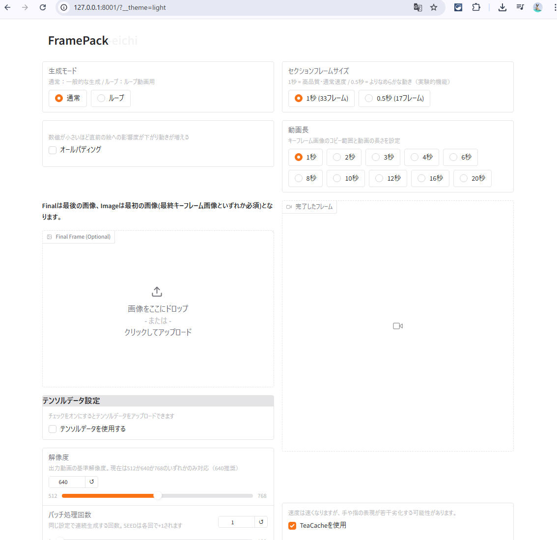The height and width of the screenshot is (540, 557).
Task: Uncheck the TeaCacheを使用 checkbox
Action: [292, 526]
